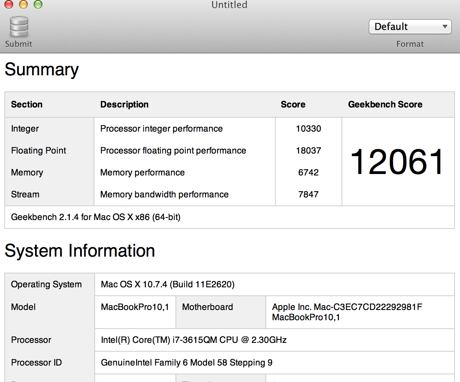
Task: Select the Intel Core i7-3615QM processor text
Action: (x=194, y=340)
